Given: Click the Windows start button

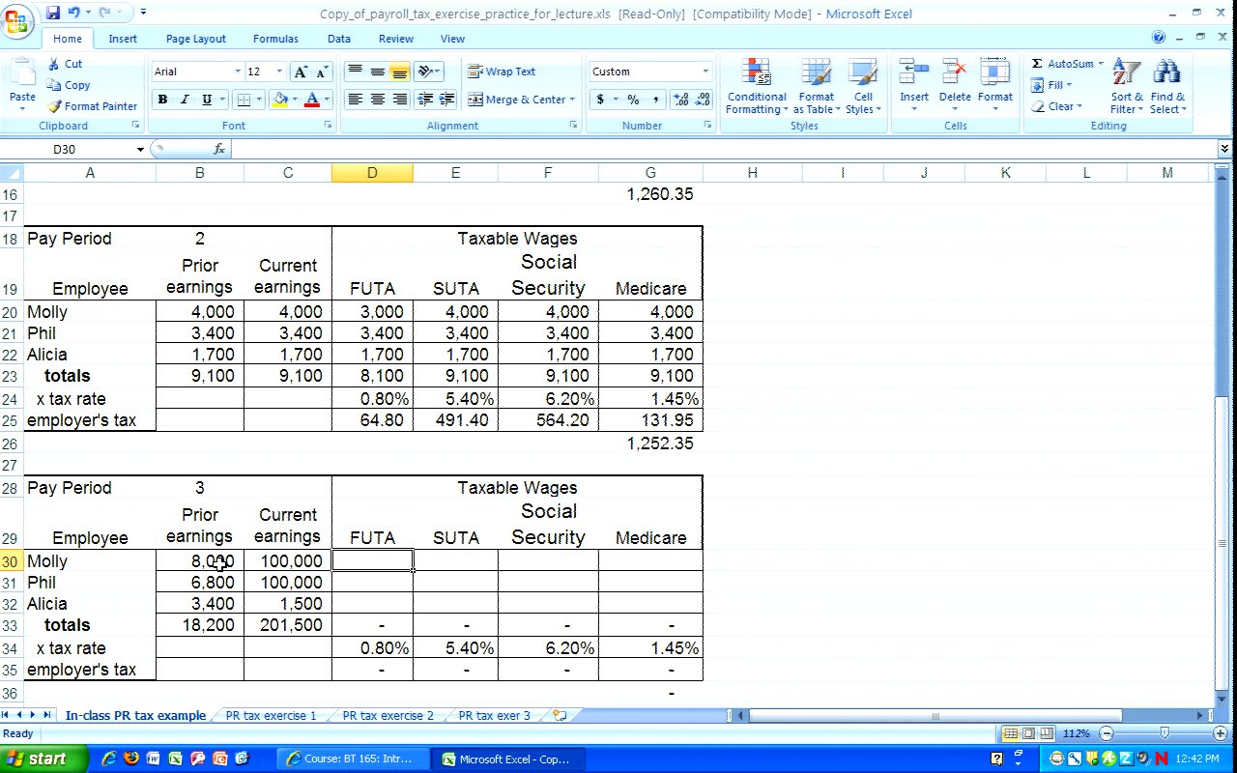Looking at the screenshot, I should tap(39, 759).
